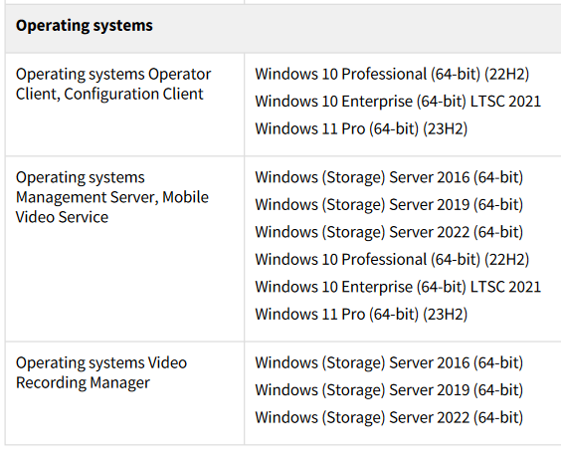Click Windows (Storage) Server 2016 under Management Server
The image size is (561, 463).
coord(389,177)
